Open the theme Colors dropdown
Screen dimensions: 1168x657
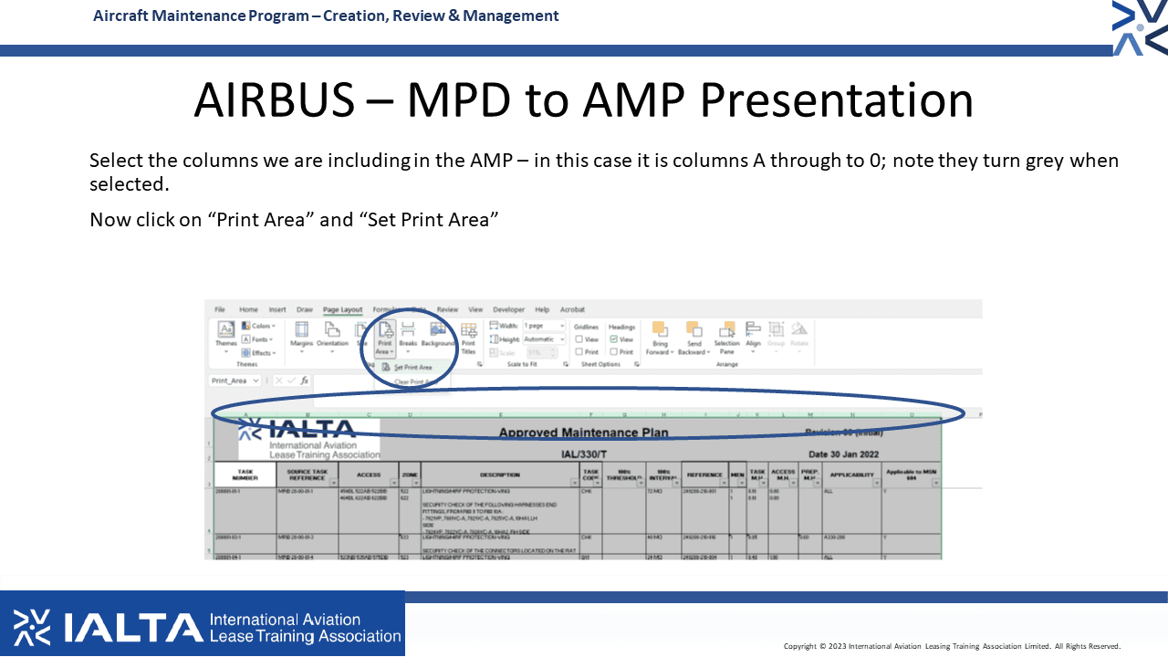click(x=258, y=326)
